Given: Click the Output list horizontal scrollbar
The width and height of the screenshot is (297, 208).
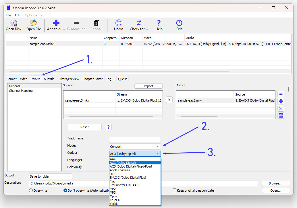Looking at the screenshot, I should pos(199,116).
